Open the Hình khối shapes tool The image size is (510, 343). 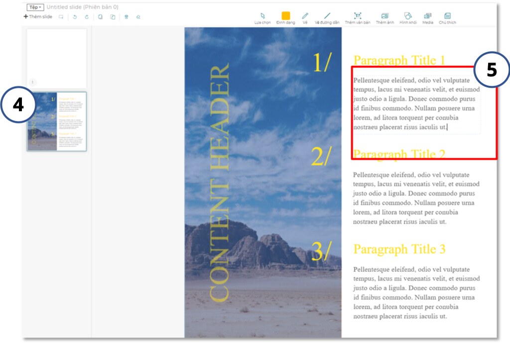[x=408, y=16]
